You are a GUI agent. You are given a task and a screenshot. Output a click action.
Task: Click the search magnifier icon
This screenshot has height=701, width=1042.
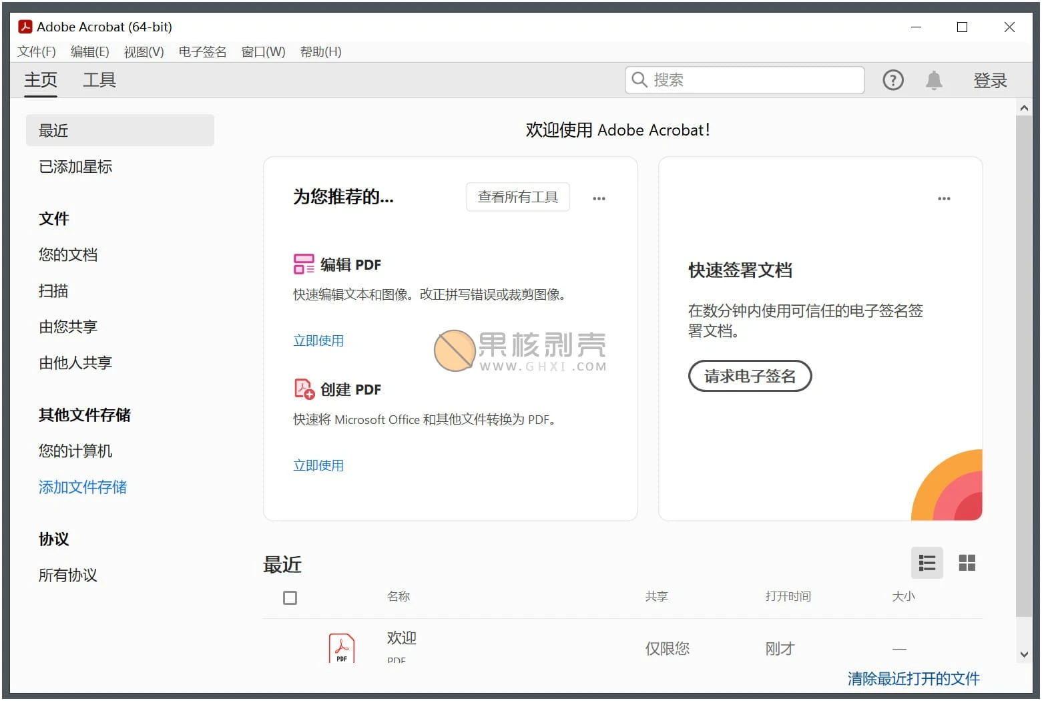(639, 80)
